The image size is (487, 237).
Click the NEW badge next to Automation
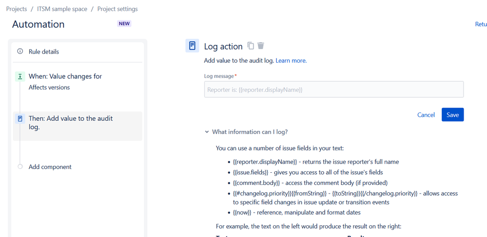click(124, 23)
